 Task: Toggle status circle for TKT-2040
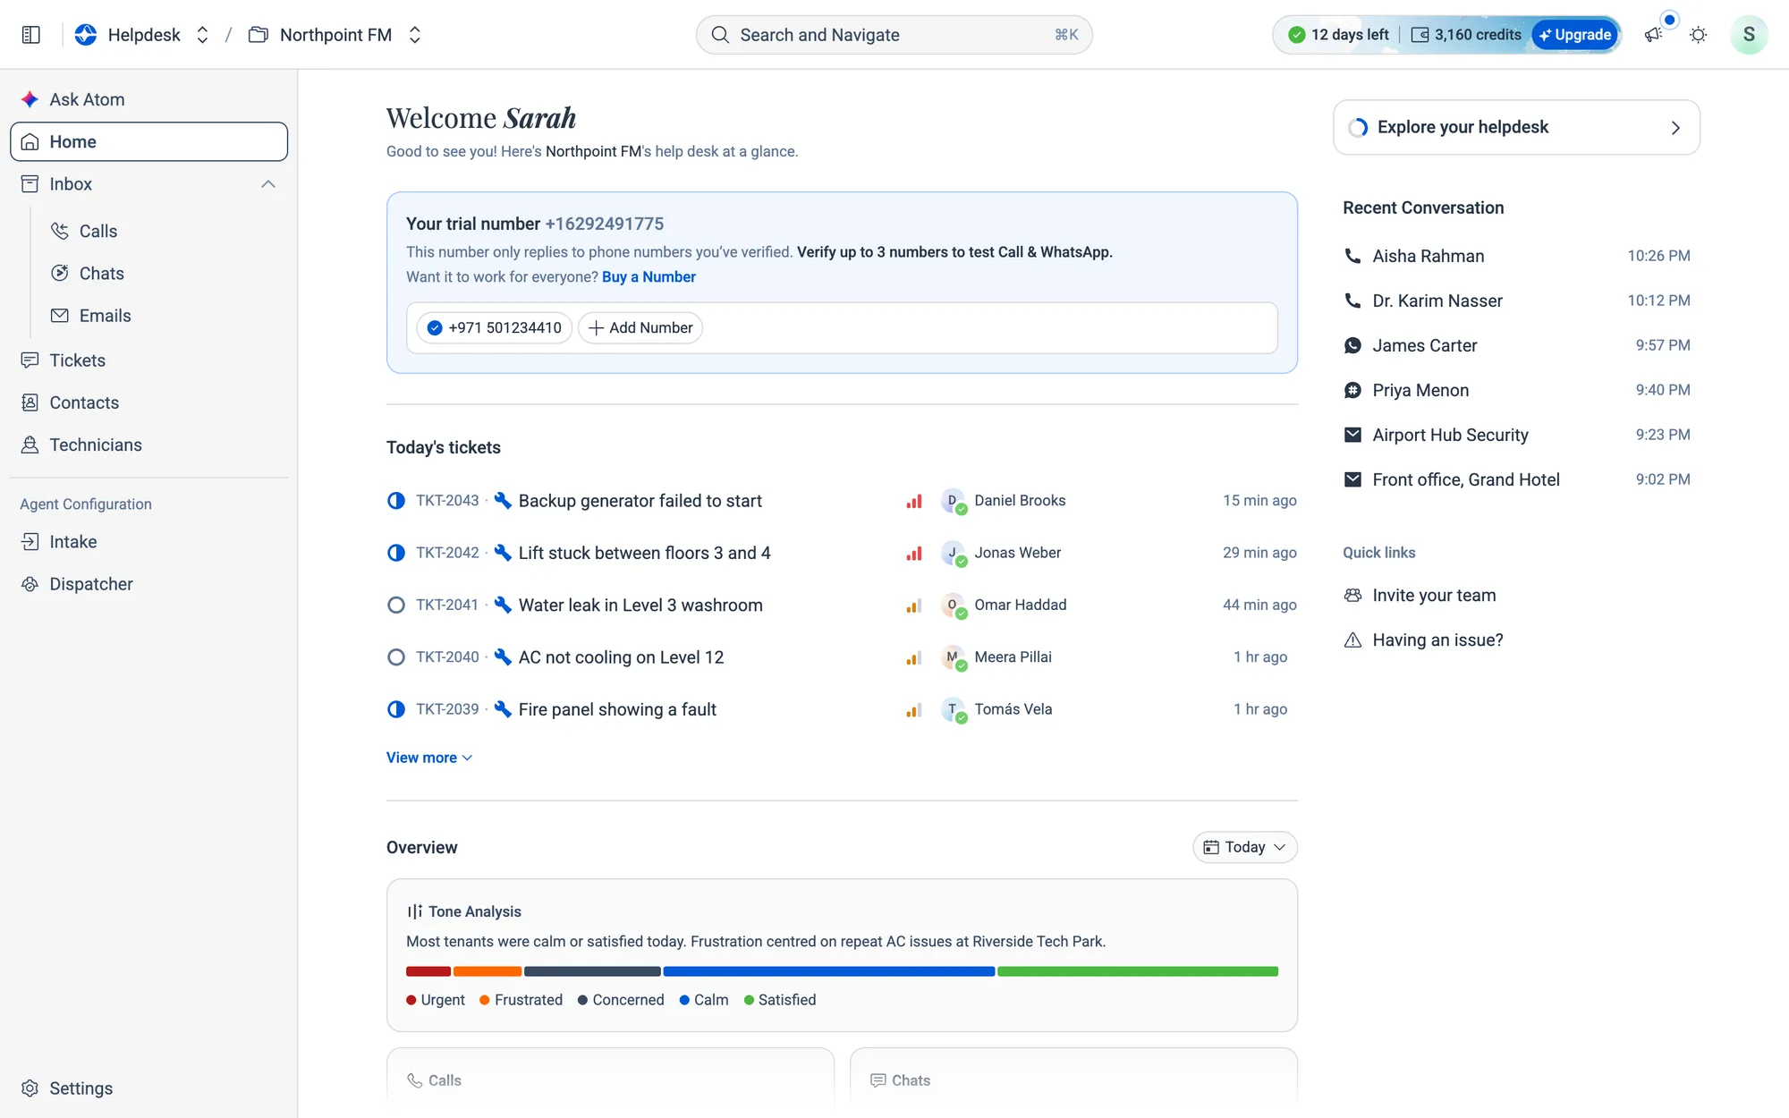point(396,657)
